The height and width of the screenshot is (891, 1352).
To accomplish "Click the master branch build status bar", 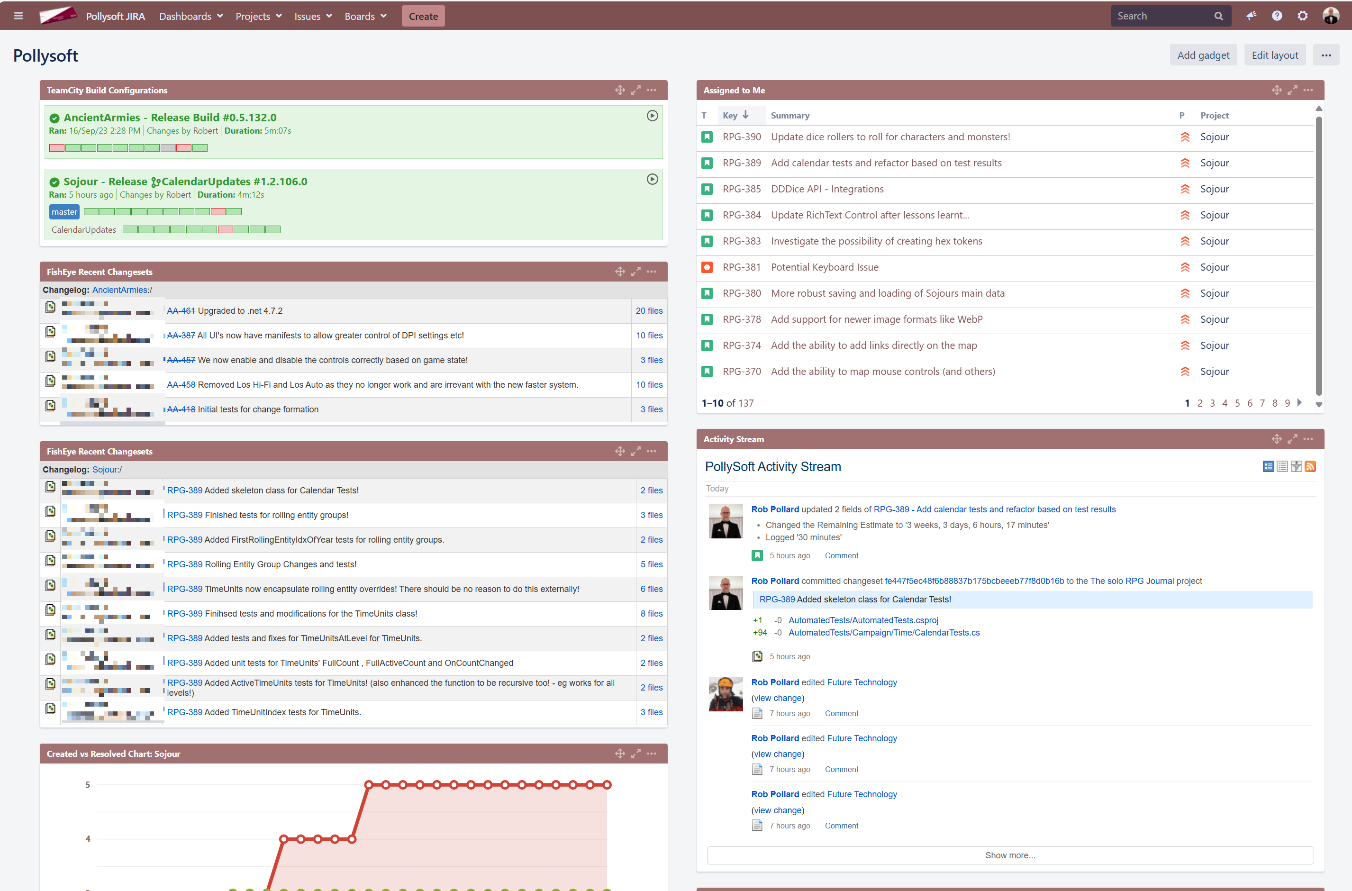I will click(x=163, y=212).
